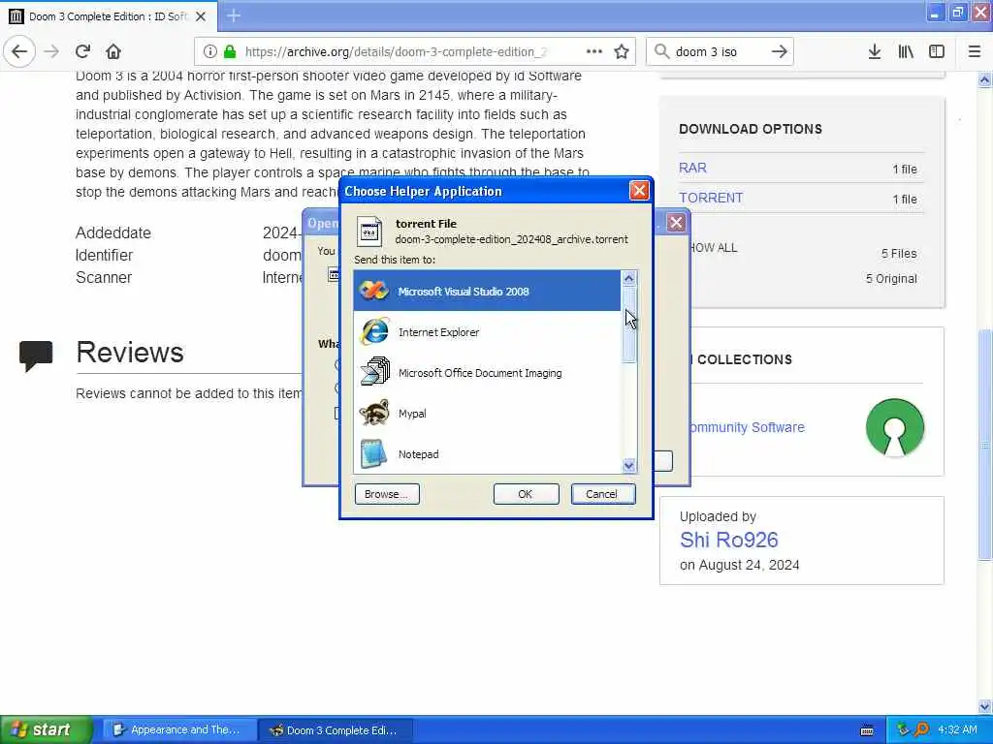Close the Opening dialog behind helper window
The width and height of the screenshot is (993, 744).
[676, 222]
